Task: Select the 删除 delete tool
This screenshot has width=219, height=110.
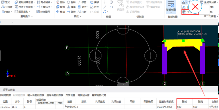Action: coord(61,2)
